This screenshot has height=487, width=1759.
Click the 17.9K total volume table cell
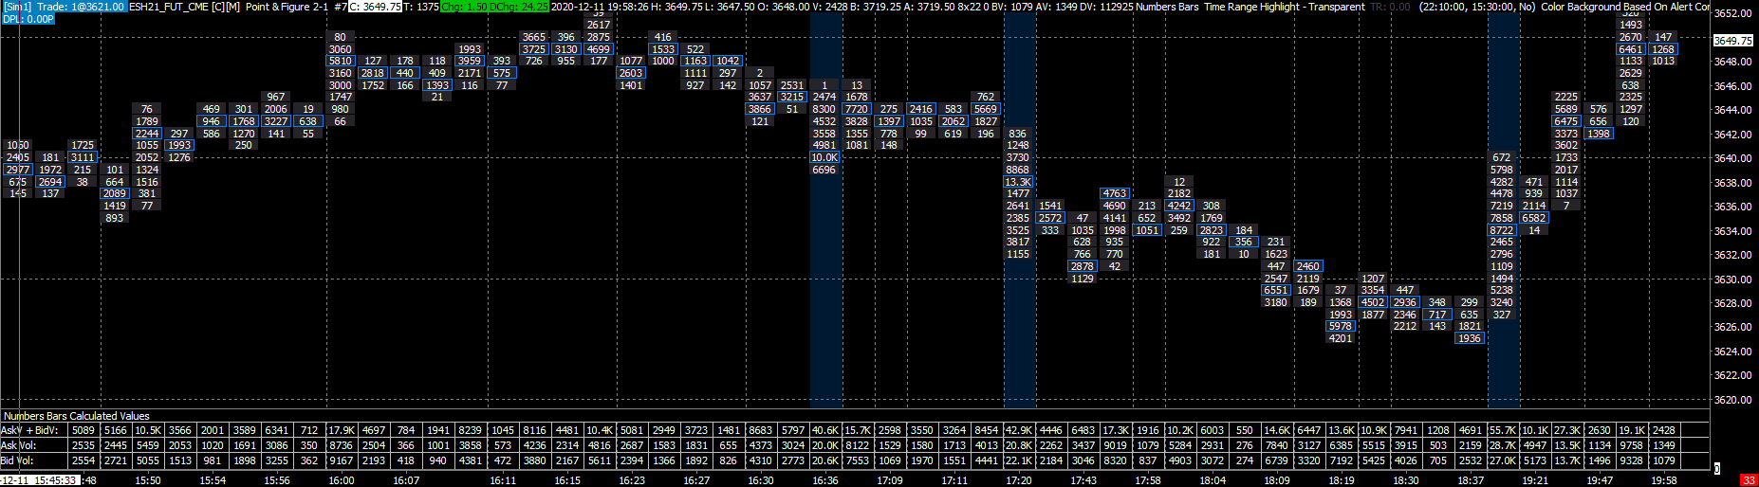coord(341,430)
